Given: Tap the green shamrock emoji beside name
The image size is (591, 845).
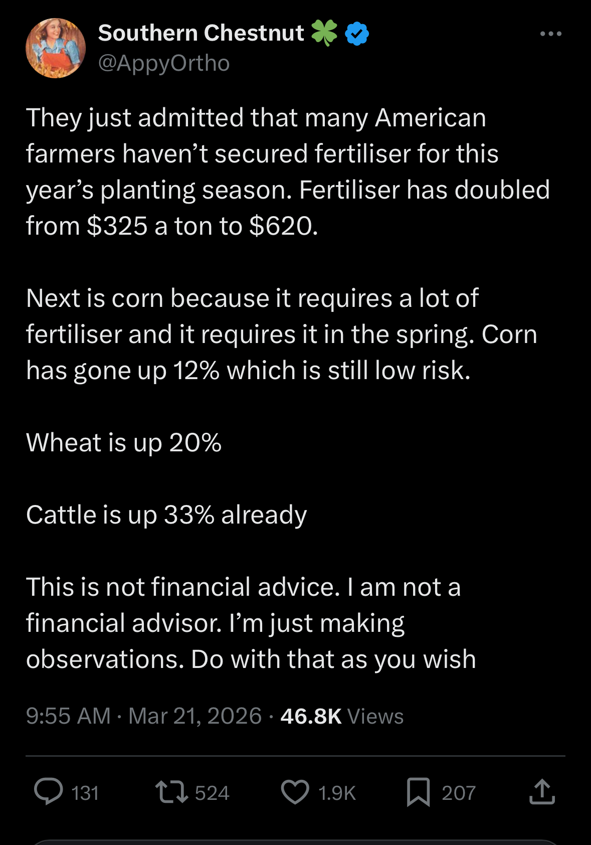Looking at the screenshot, I should [324, 33].
